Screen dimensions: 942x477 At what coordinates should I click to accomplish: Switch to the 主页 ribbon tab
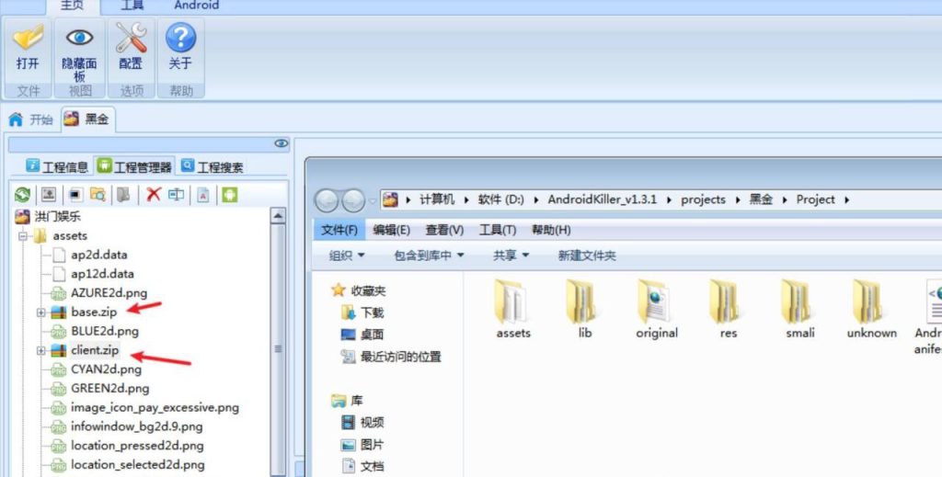(72, 6)
